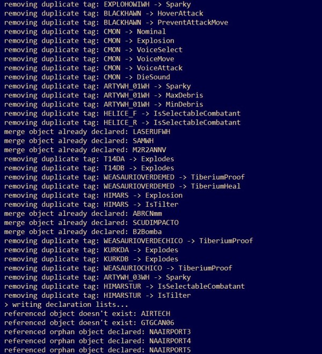Click the BLACKHAWN PreventAttackMove line
Viewport: 322px width, 354px height.
[116, 22]
